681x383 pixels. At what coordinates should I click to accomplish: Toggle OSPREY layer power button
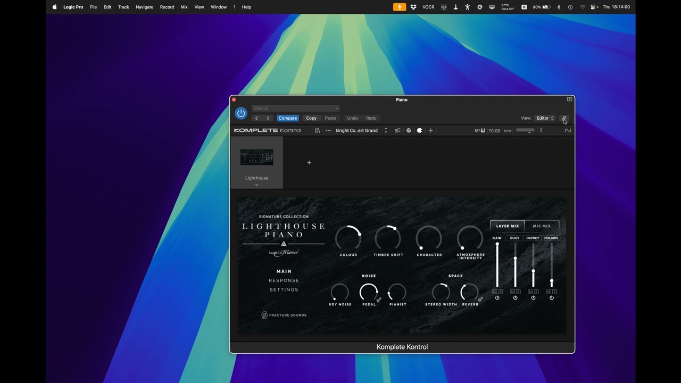point(533,298)
